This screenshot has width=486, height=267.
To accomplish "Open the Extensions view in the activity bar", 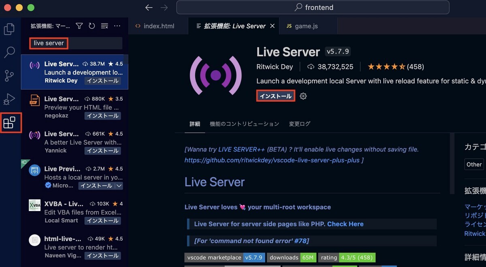I will pyautogui.click(x=10, y=123).
